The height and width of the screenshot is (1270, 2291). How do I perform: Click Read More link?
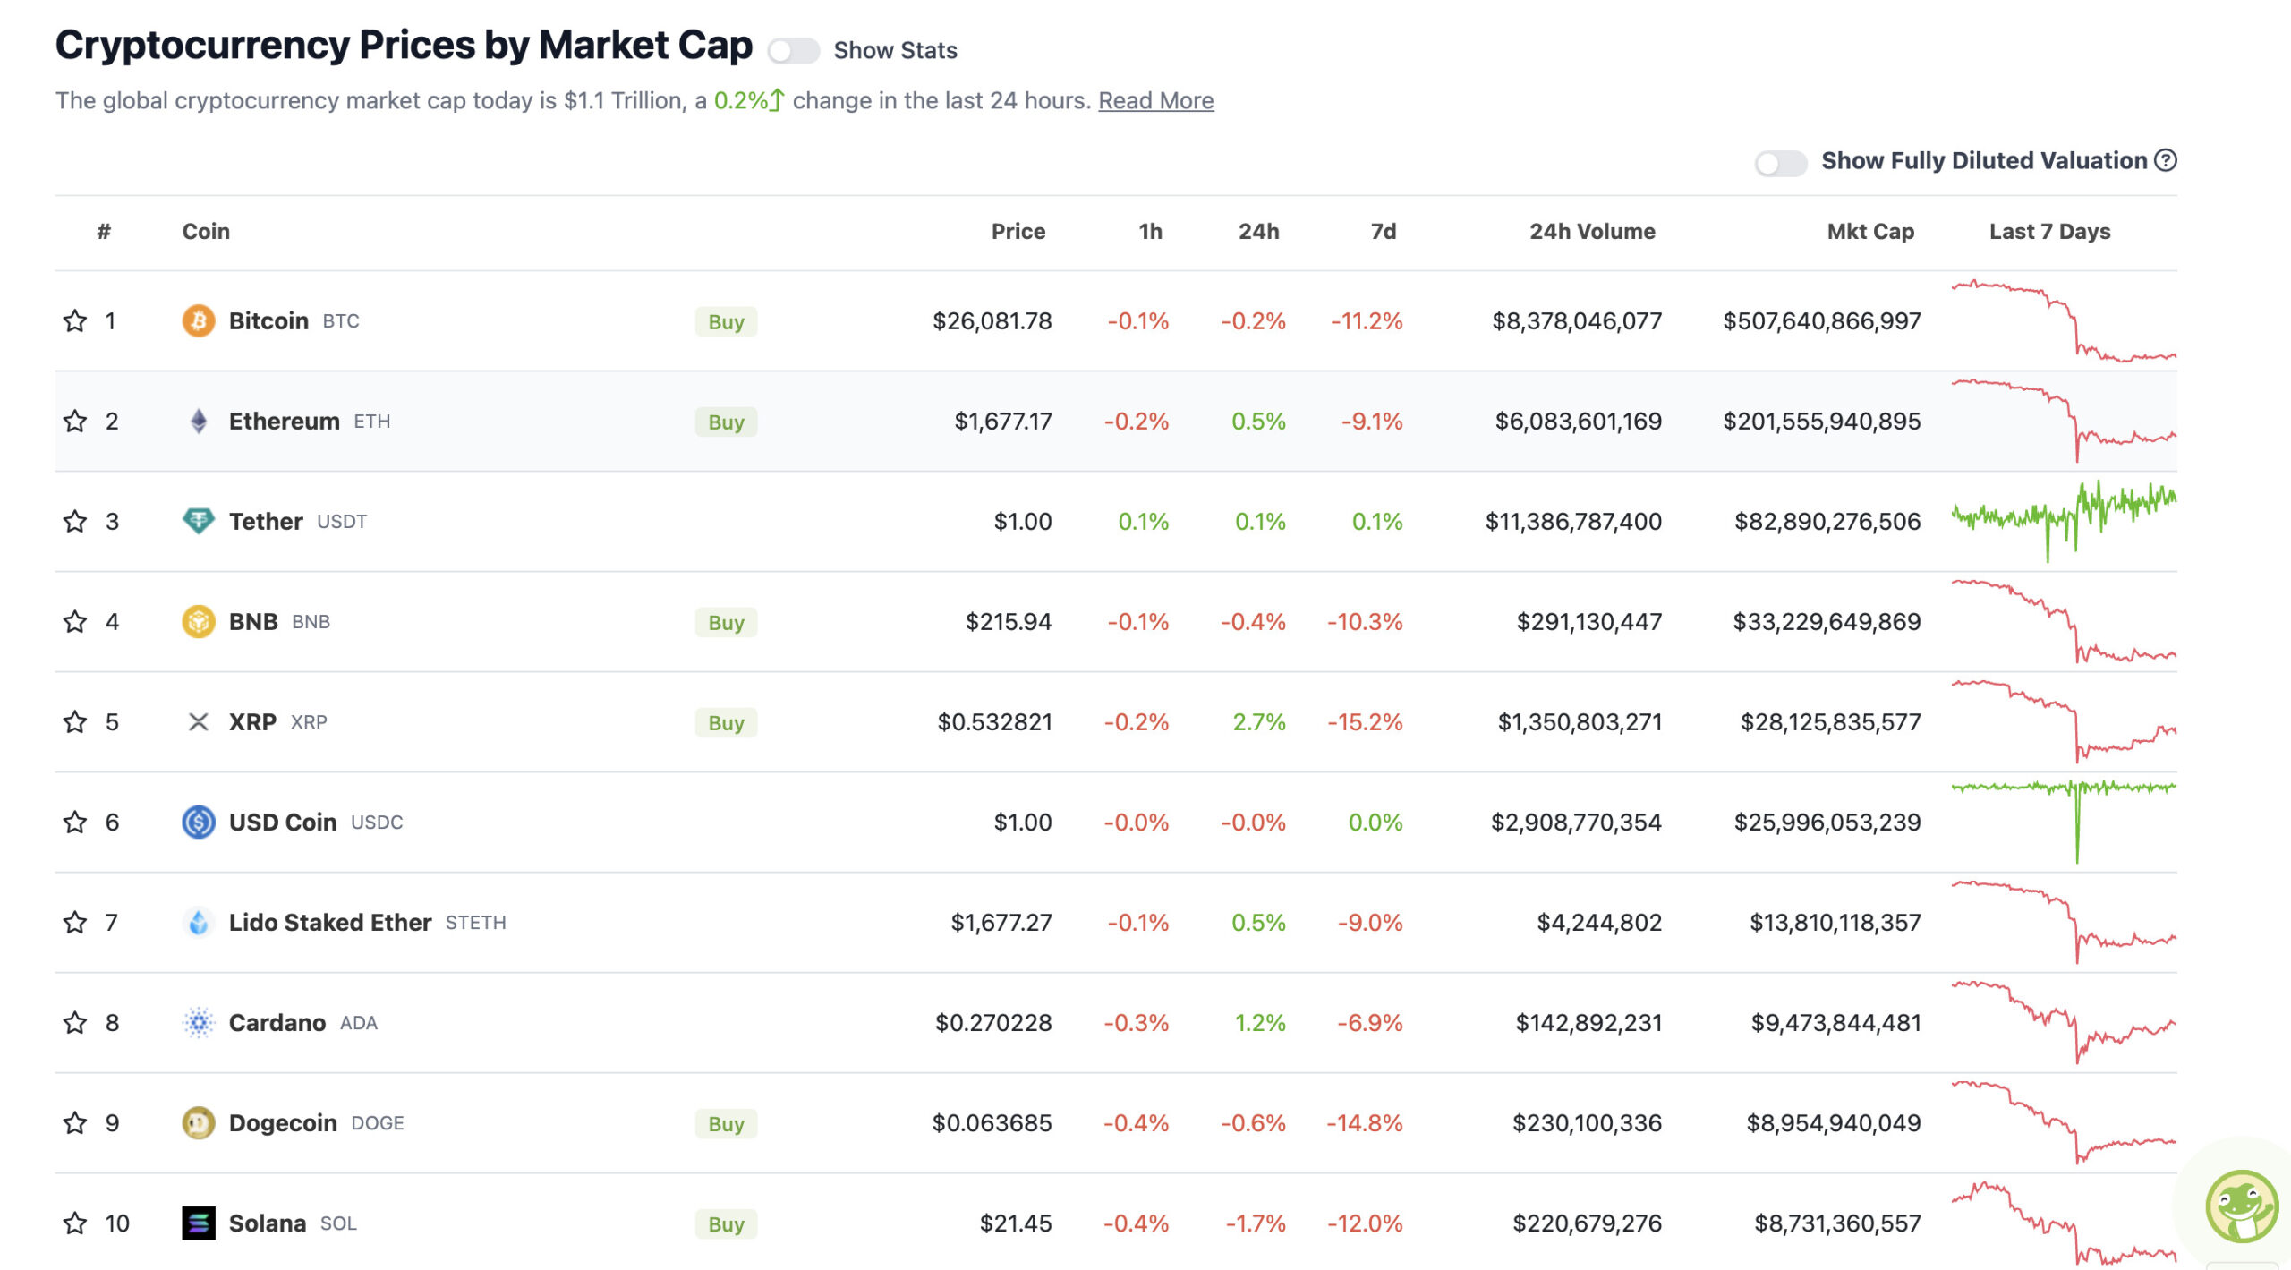point(1155,100)
